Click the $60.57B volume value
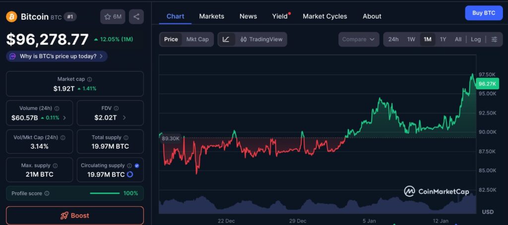 [24, 118]
